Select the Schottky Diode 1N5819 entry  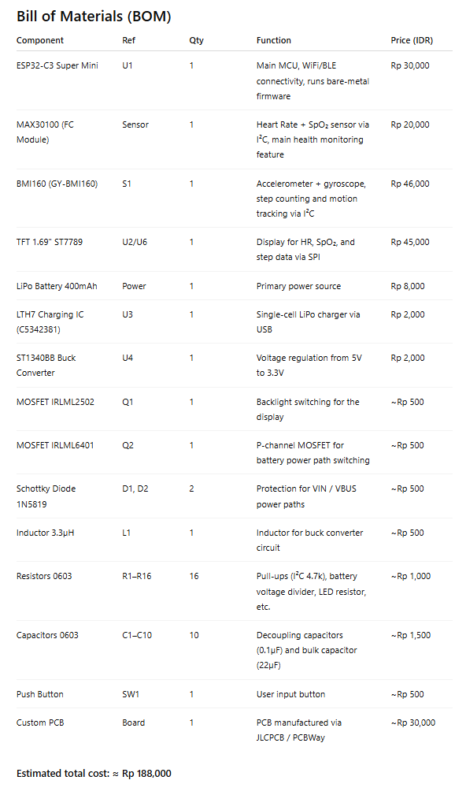click(46, 496)
